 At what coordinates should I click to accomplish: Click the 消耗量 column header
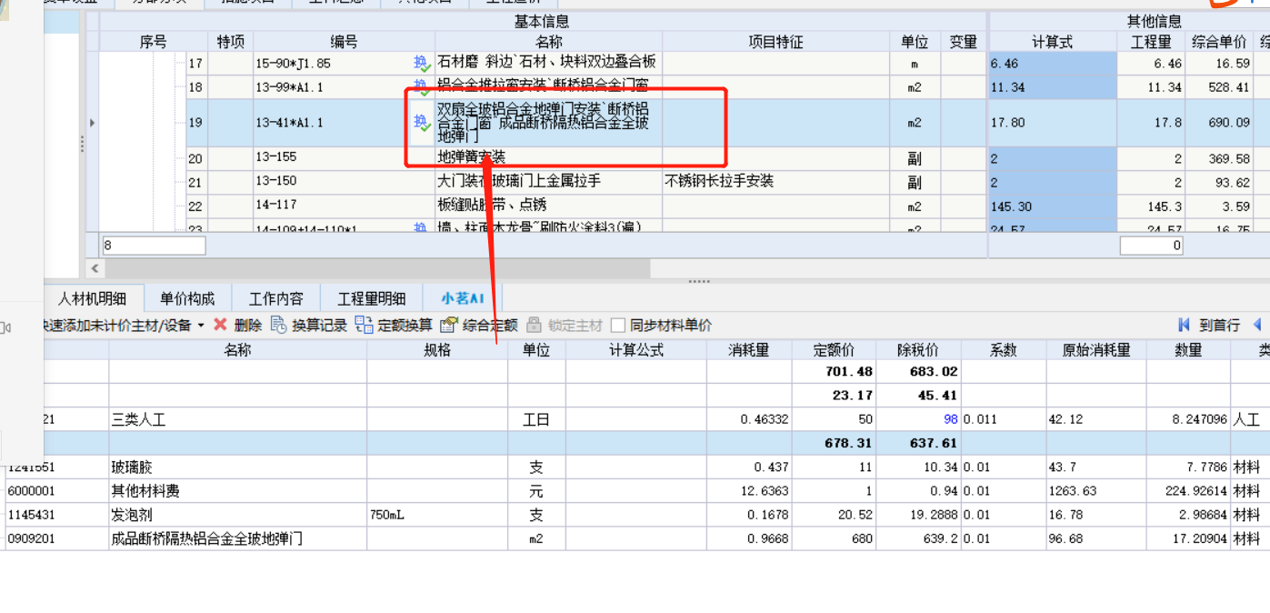[x=749, y=349]
